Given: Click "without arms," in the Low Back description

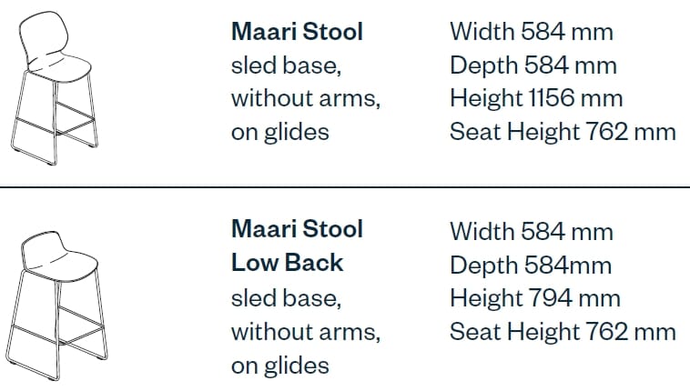Looking at the screenshot, I should 305,331.
